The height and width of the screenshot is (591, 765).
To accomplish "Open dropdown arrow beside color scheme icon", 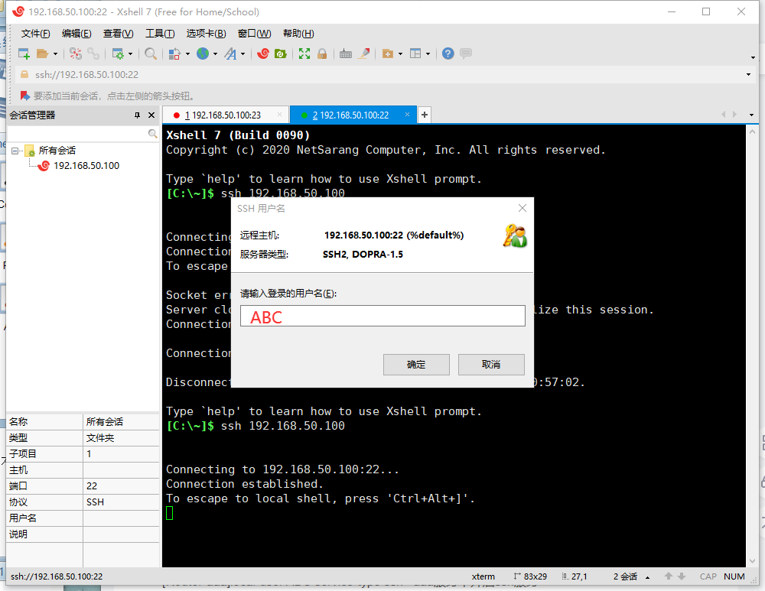I will pyautogui.click(x=187, y=54).
